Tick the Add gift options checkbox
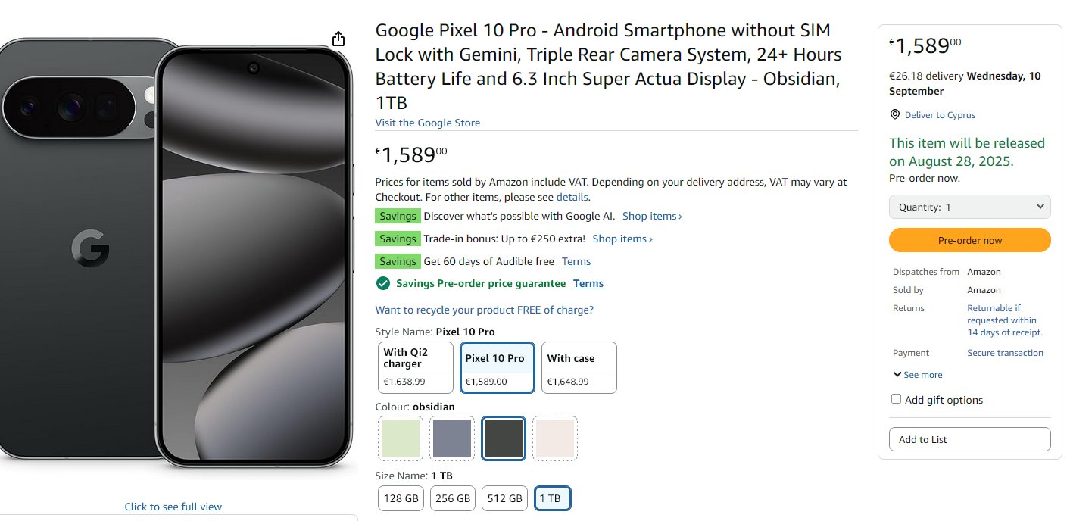Viewport: 1070px width, 521px height. pos(897,399)
